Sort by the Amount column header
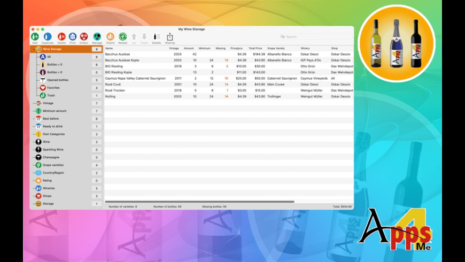 click(x=189, y=48)
